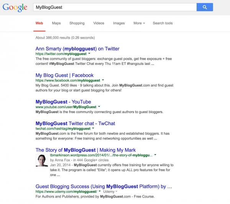Expand arrow beside tbmarkinson.wordpress.com URL
The height and width of the screenshot is (204, 230).
[x=155, y=155]
